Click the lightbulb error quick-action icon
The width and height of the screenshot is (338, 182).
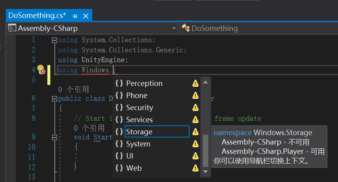[41, 70]
